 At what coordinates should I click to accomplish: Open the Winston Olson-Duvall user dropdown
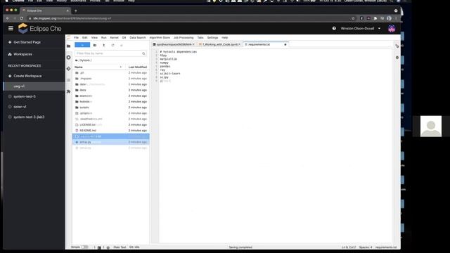point(361,28)
